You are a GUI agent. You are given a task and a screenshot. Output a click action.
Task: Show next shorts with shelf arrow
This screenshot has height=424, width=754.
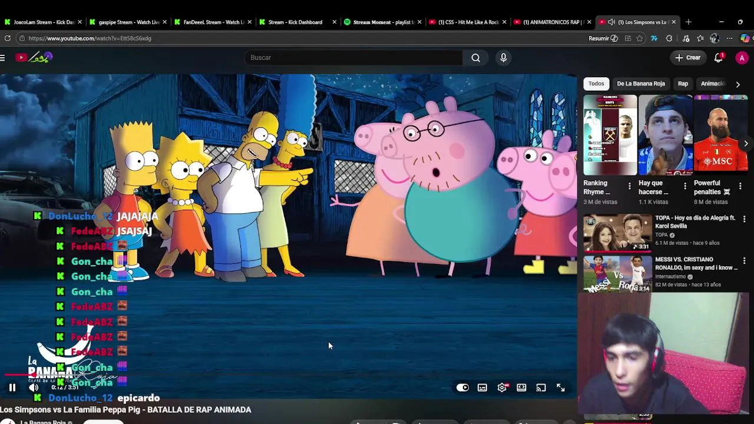coord(746,143)
